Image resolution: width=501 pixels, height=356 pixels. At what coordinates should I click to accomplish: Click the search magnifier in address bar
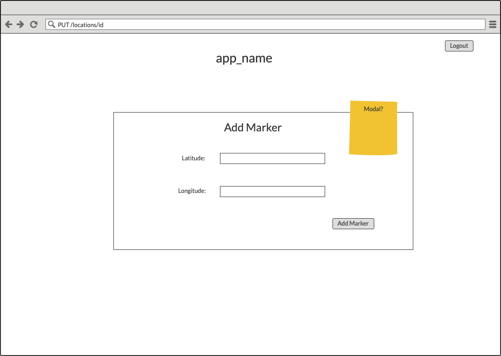coord(51,24)
